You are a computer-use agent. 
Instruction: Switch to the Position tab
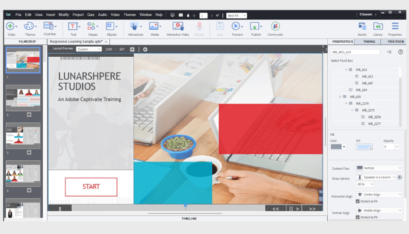pyautogui.click(x=396, y=42)
